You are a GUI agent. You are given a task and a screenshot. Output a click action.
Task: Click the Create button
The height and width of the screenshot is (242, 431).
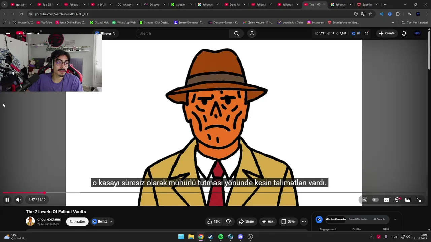point(387,33)
